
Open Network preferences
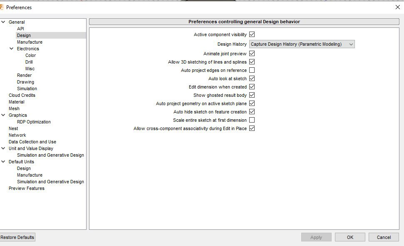(17, 135)
